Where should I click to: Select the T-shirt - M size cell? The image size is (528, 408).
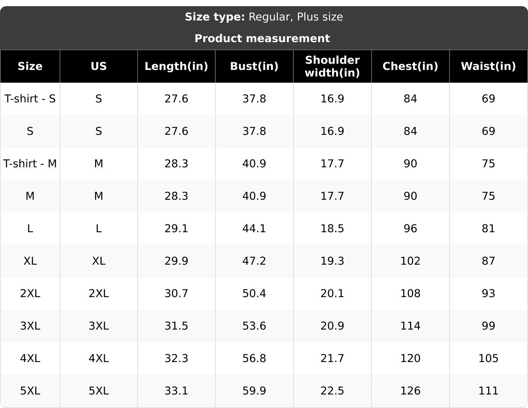pos(30,163)
